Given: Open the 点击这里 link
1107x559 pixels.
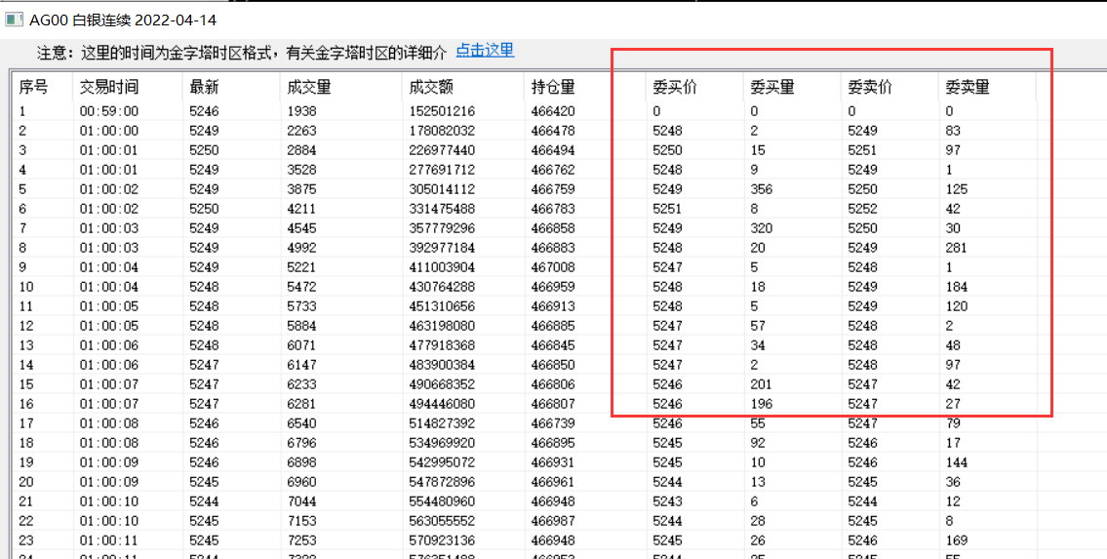Looking at the screenshot, I should pyautogui.click(x=485, y=50).
